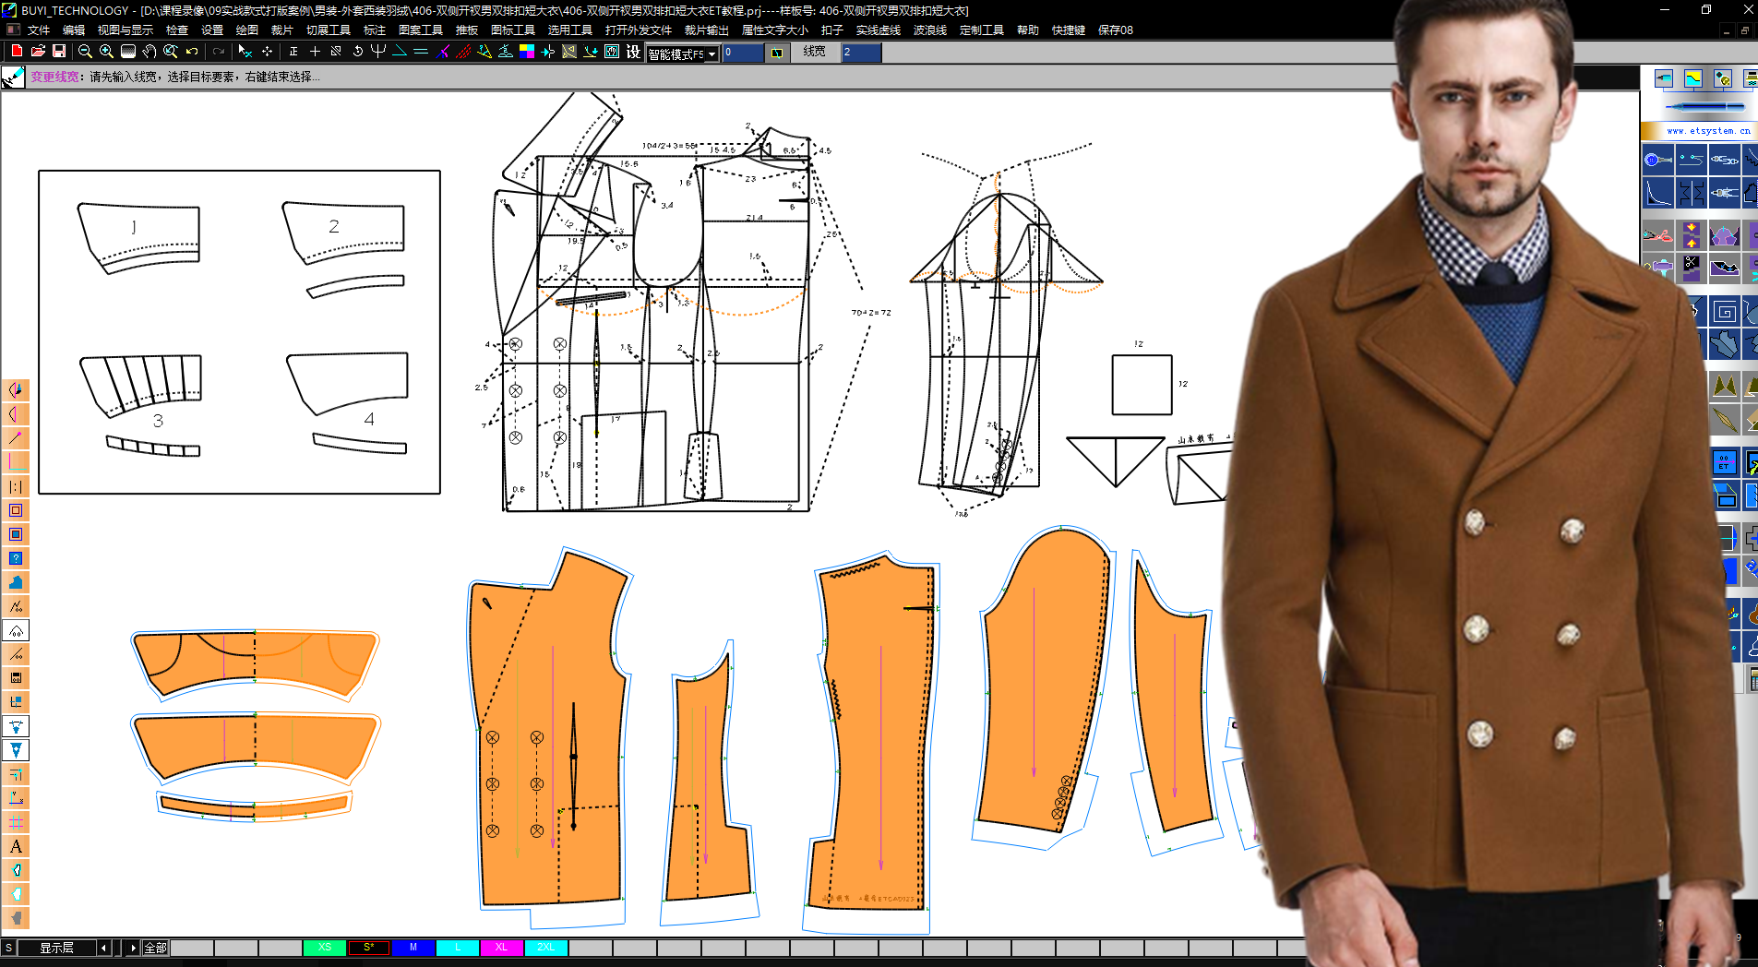Click the yellow curve panel icon top right

point(1693,78)
